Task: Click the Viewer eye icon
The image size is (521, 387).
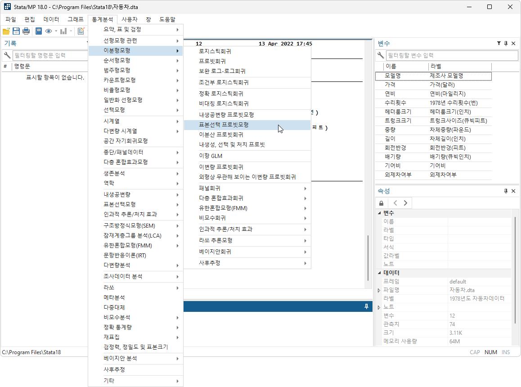Action: (x=49, y=31)
